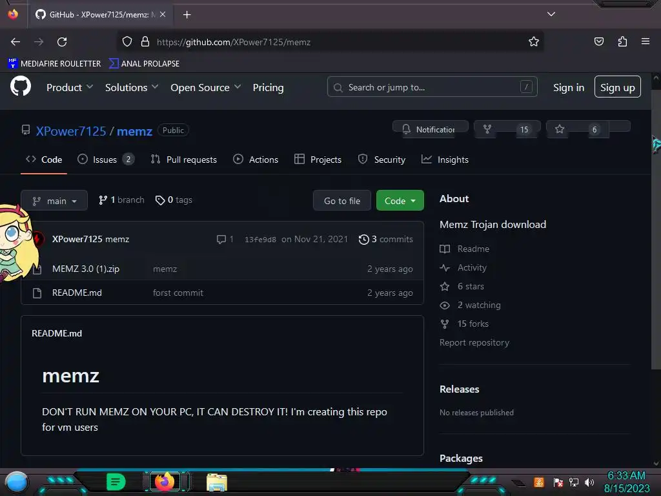The height and width of the screenshot is (496, 661).
Task: Open the green notes app in taskbar
Action: 116,482
